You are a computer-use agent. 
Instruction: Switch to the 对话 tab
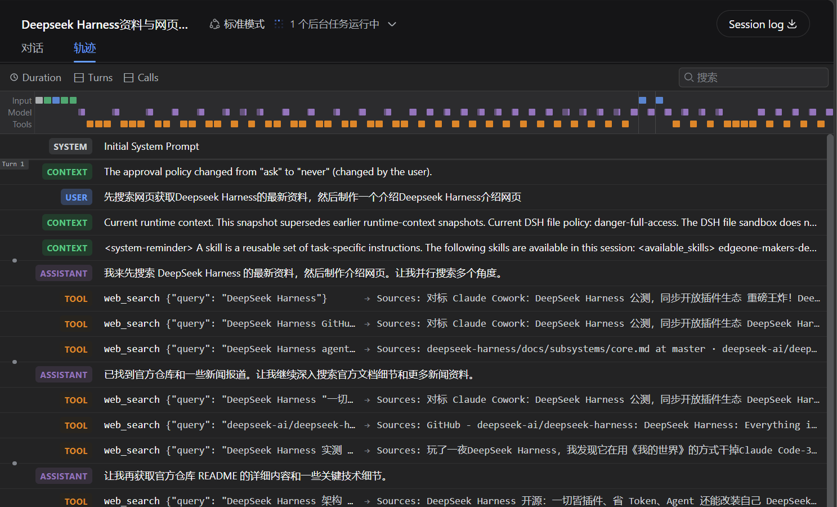[32, 48]
